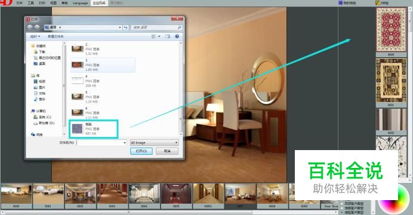Click the view mode icon in dialog toolbar
The width and height of the screenshot is (413, 215).
point(153,36)
